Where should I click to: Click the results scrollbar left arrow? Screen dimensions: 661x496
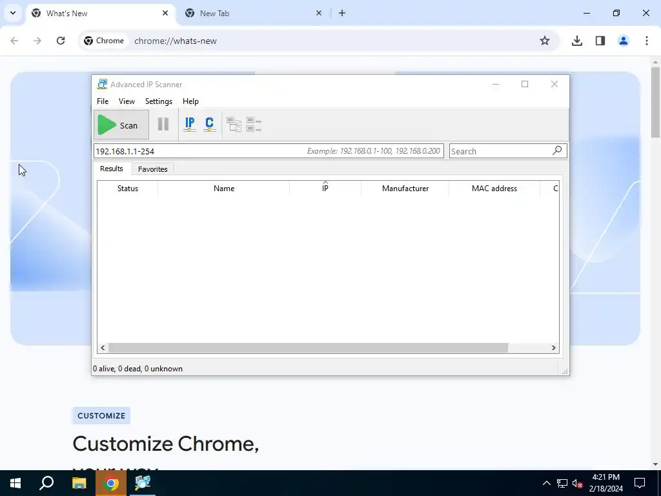point(103,348)
